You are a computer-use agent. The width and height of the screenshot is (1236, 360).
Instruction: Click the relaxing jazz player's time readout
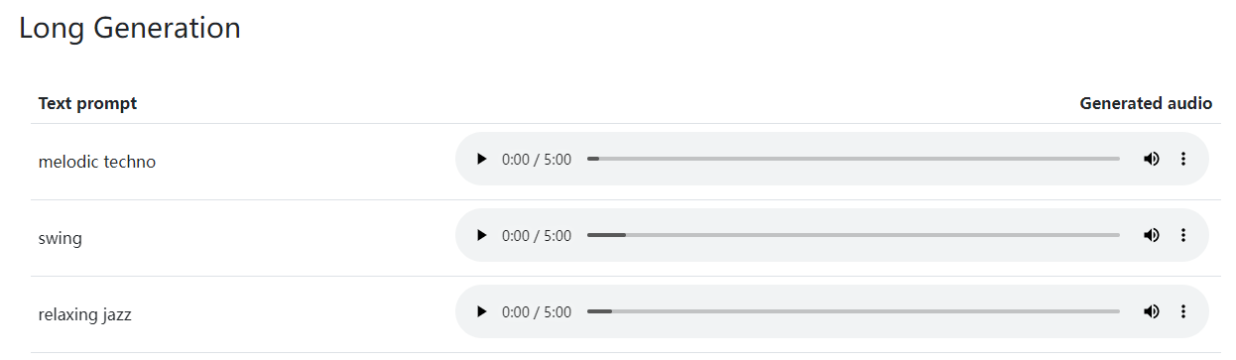[x=537, y=312]
